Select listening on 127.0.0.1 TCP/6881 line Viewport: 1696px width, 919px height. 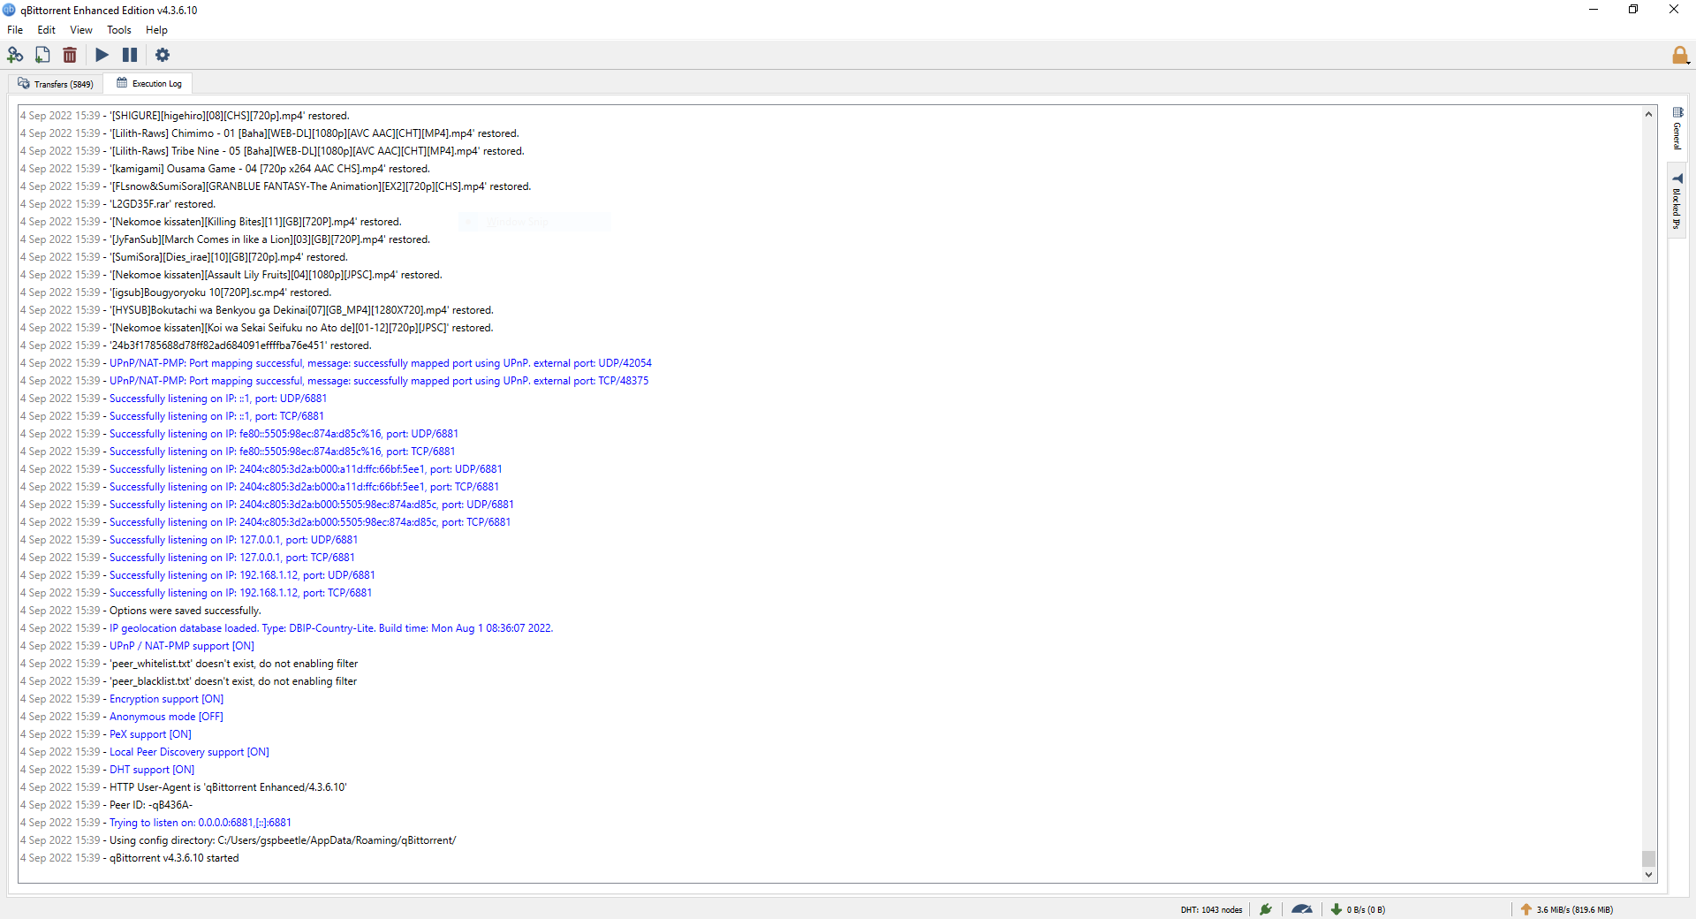187,558
